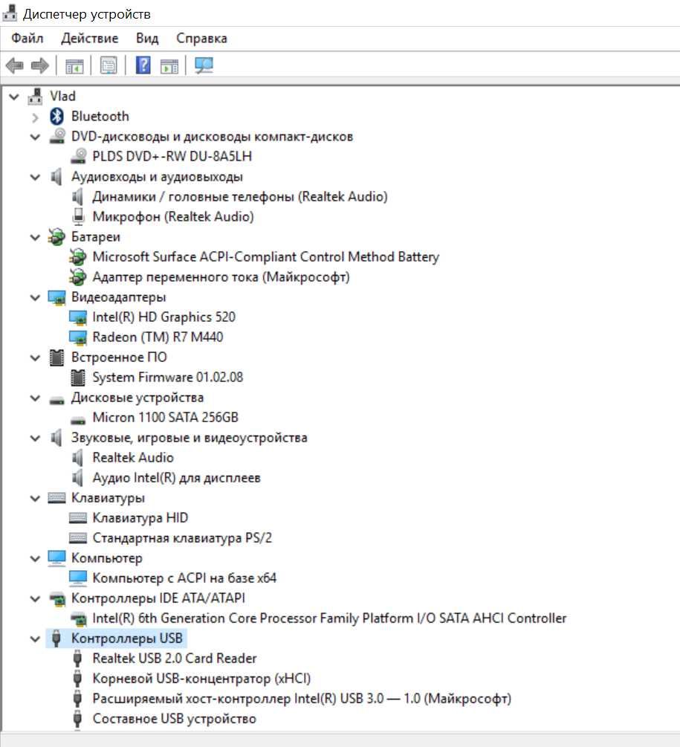The image size is (680, 747).
Task: Click the Forward arrow toolbar icon
Action: pos(40,65)
